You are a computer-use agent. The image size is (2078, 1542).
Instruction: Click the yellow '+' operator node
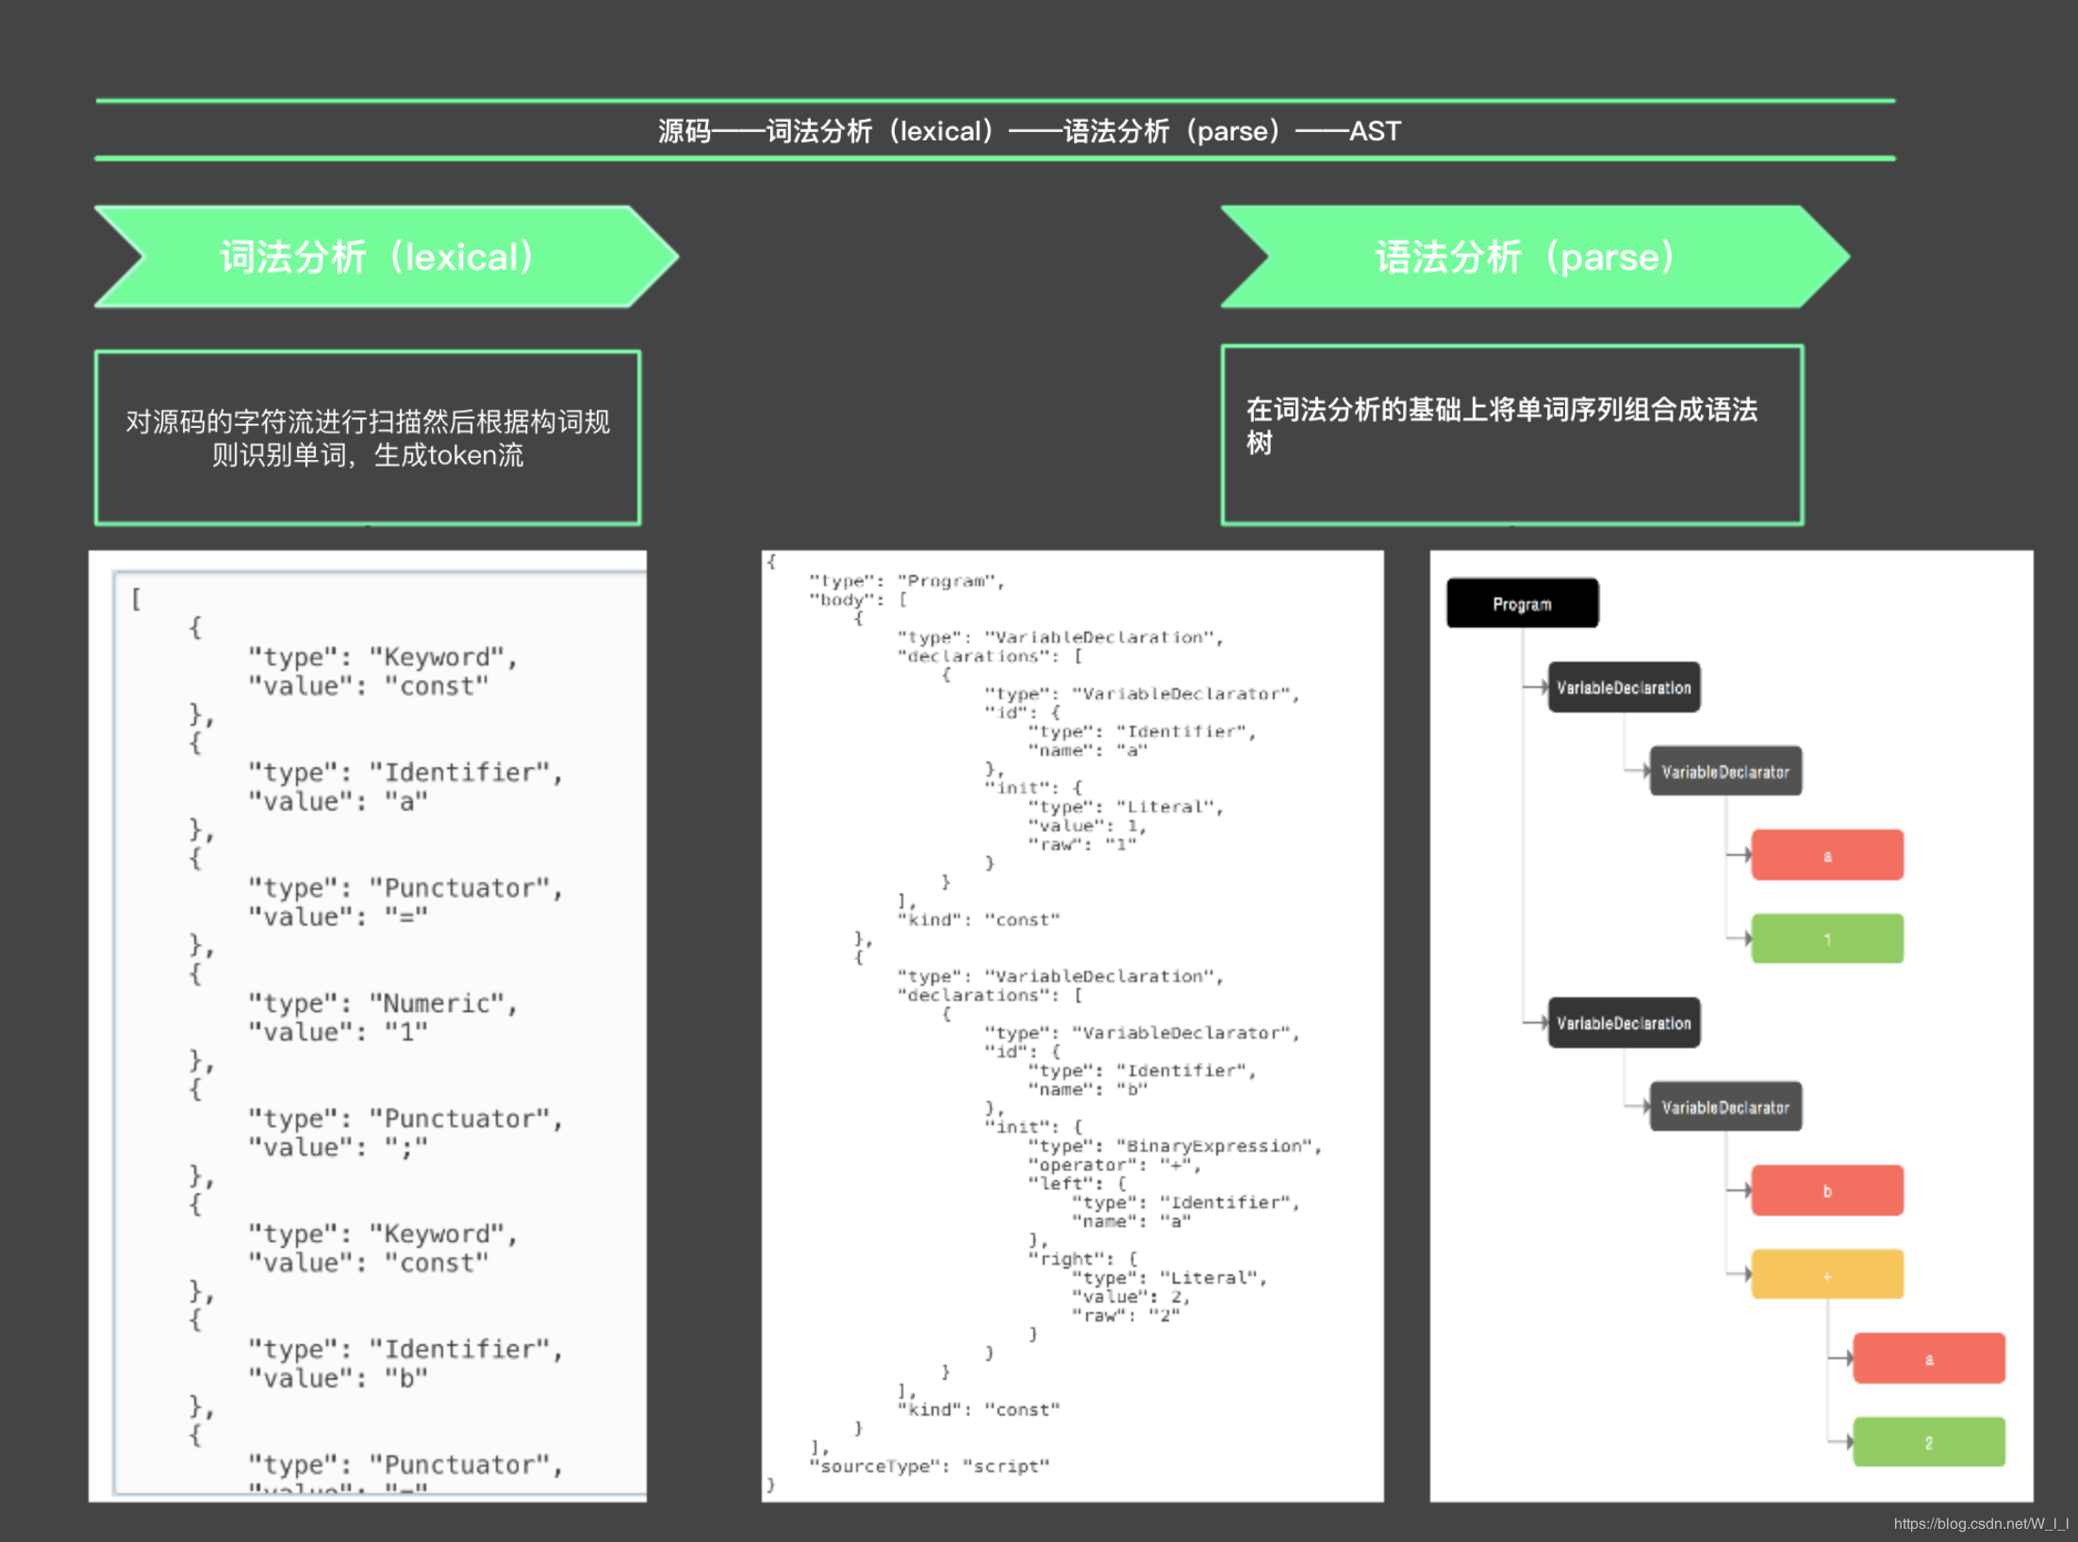coord(1826,1274)
